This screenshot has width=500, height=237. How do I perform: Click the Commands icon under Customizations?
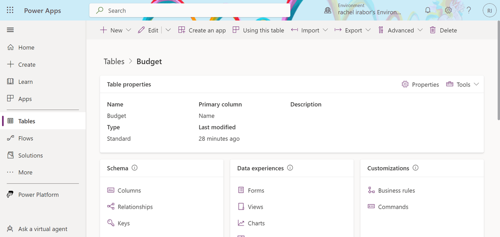click(371, 207)
